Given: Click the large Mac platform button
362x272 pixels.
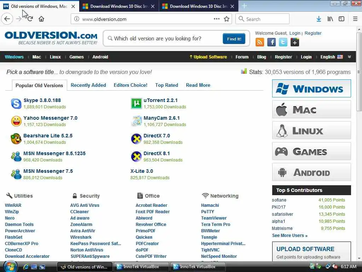Looking at the screenshot, I should pos(311,109).
